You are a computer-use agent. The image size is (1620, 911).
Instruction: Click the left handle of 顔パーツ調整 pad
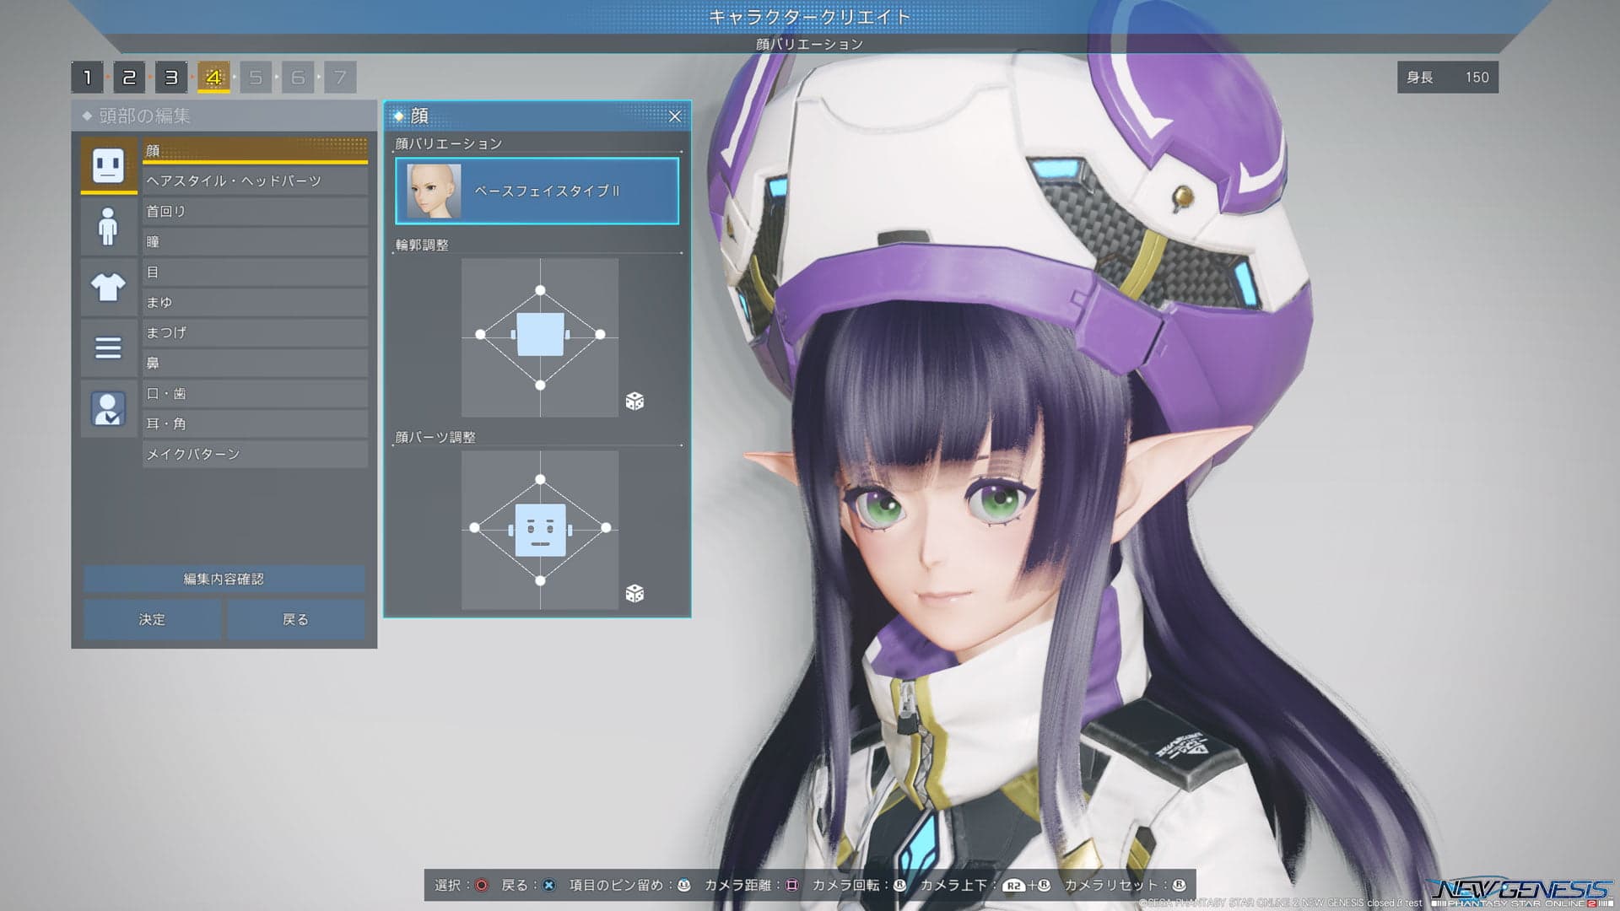[474, 527]
